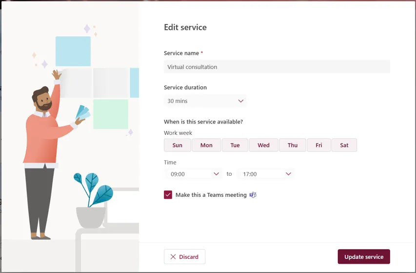Click When is this service available text
This screenshot has width=416, height=273.
coord(203,122)
